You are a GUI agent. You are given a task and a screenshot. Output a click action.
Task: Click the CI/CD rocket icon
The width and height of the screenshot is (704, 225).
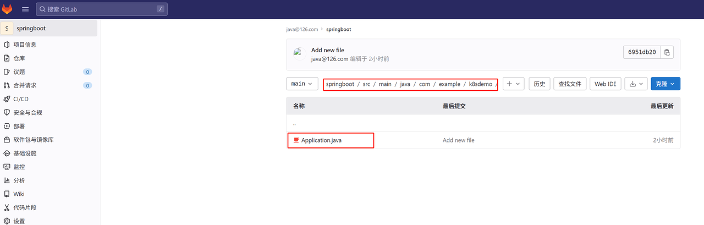click(x=7, y=99)
